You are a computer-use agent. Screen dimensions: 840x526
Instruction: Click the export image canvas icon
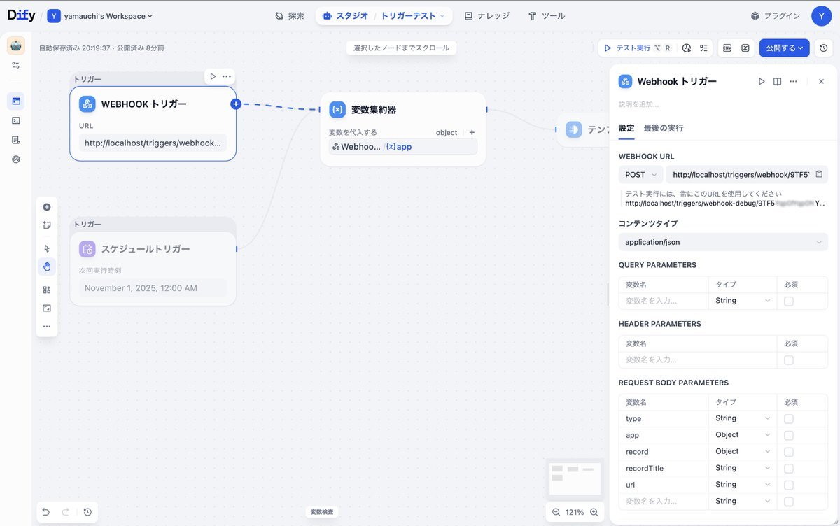click(47, 308)
